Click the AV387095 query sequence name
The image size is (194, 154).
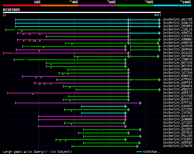coord(11,10)
